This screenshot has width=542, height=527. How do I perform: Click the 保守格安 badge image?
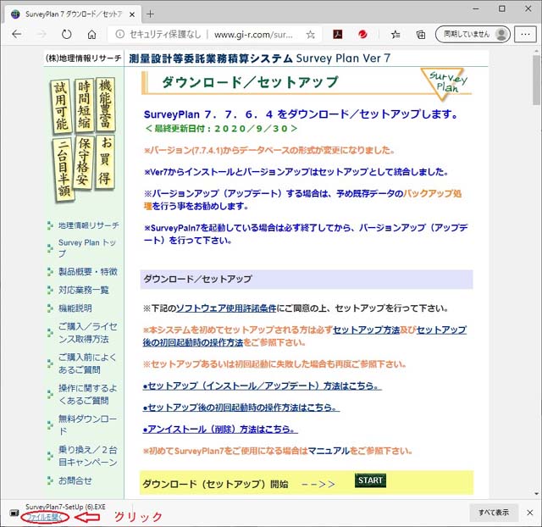(x=83, y=163)
